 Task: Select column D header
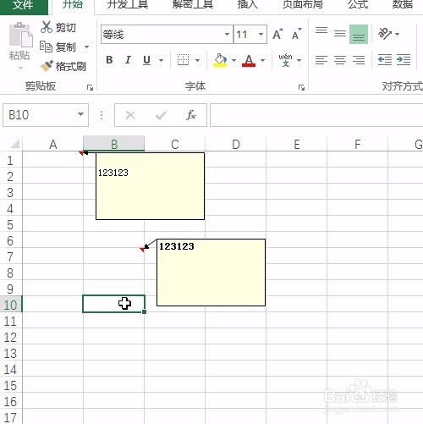coord(236,144)
